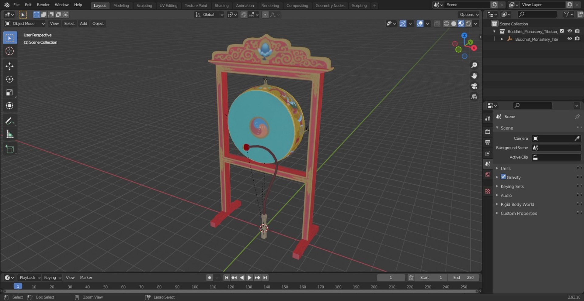Exclude Buddhist_Monastery_Tibetan collection from view layer

point(562,31)
